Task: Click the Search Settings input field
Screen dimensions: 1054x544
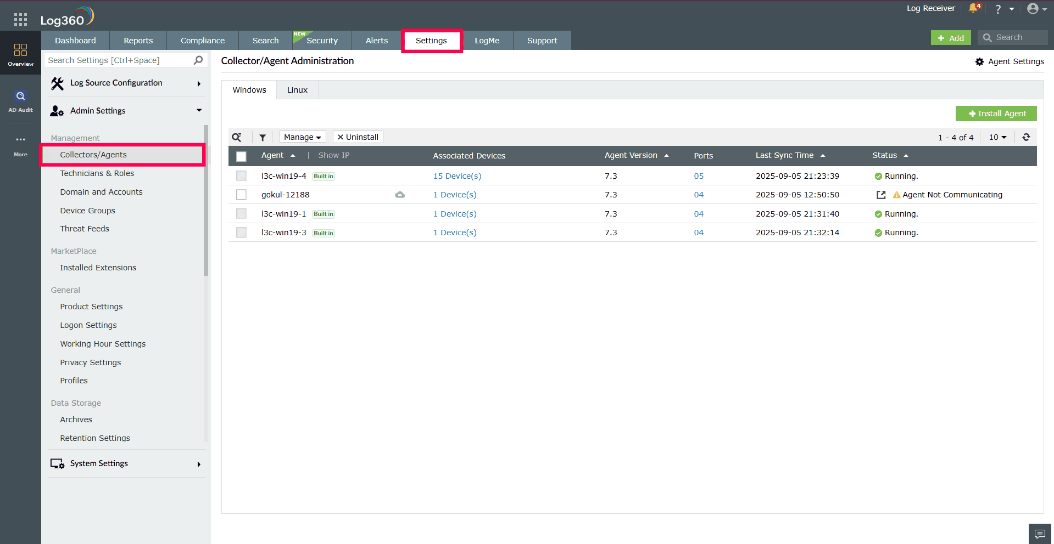Action: [x=126, y=60]
